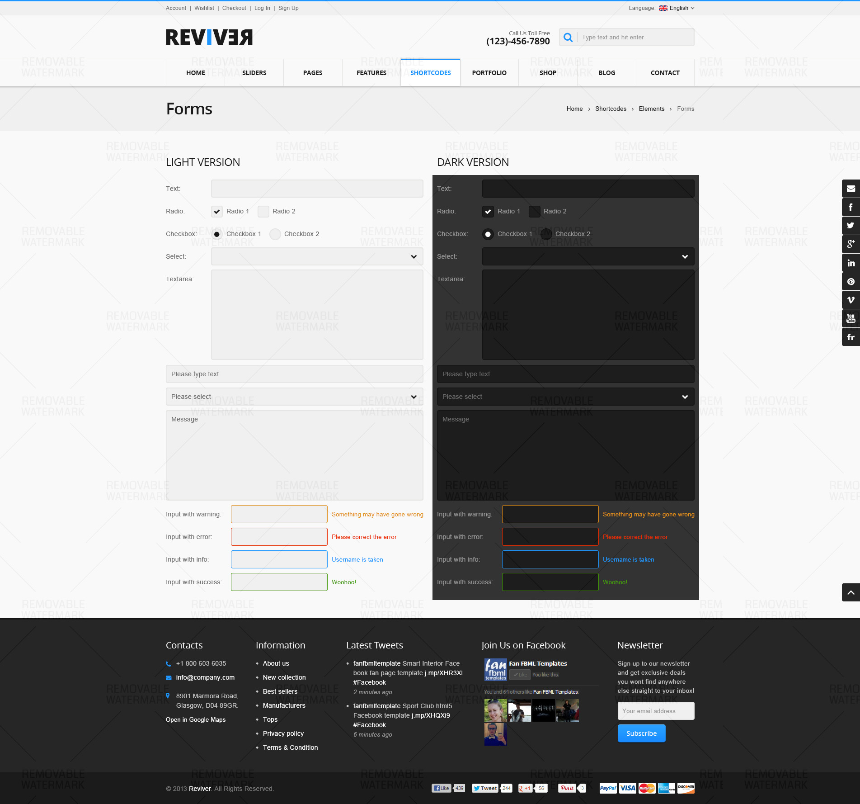Screen dimensions: 860x804
Task: Open the light version Select dropdown
Action: [317, 256]
